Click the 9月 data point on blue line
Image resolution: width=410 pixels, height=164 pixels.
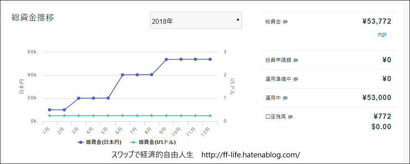(166, 59)
